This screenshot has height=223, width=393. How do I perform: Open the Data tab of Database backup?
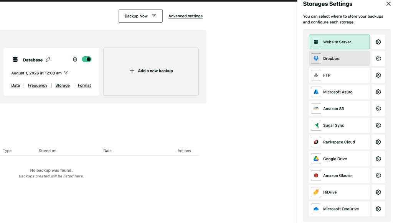point(15,85)
